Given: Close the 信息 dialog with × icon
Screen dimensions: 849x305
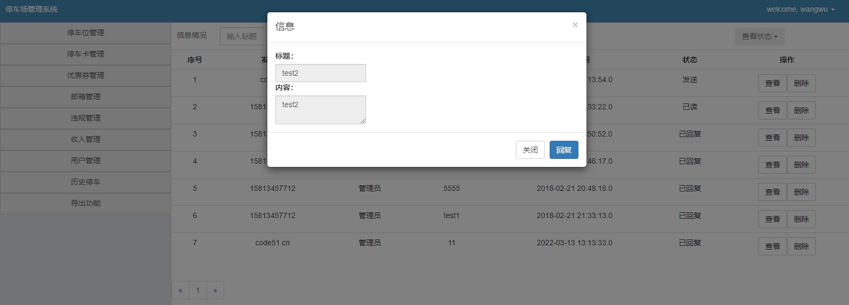Looking at the screenshot, I should click(575, 25).
